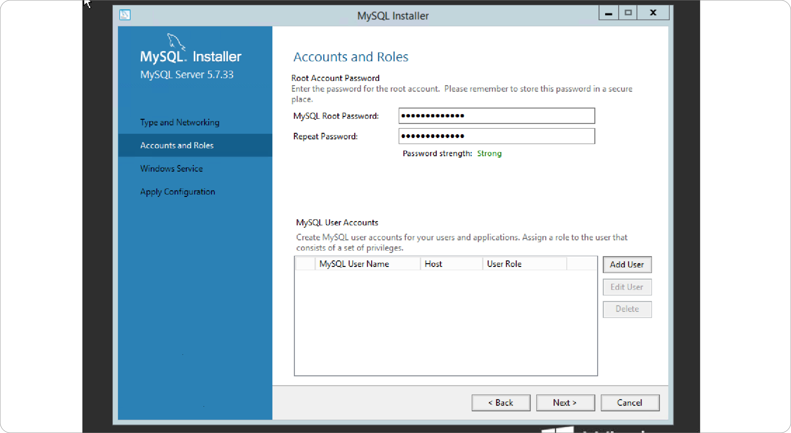Click the Strong password strength text
This screenshot has height=433, width=791.
(489, 153)
